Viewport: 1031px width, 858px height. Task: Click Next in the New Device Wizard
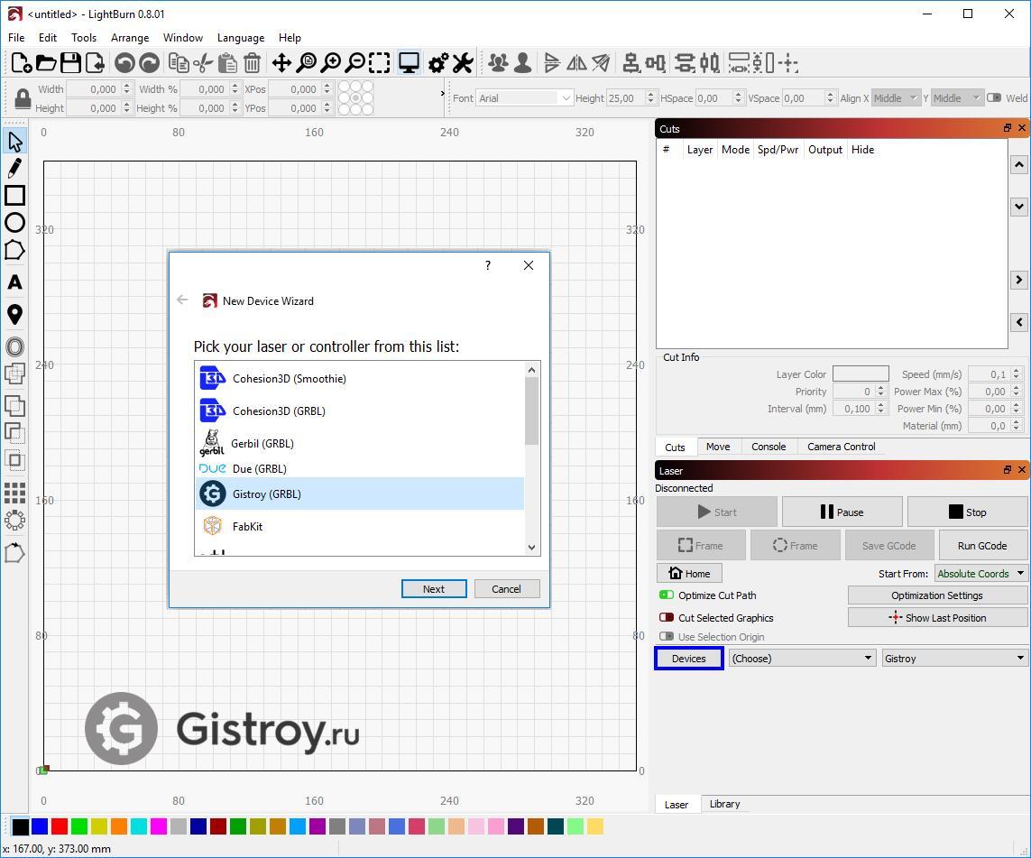pos(434,588)
